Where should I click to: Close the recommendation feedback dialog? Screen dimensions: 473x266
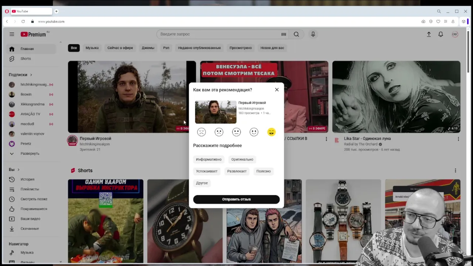[x=277, y=90]
